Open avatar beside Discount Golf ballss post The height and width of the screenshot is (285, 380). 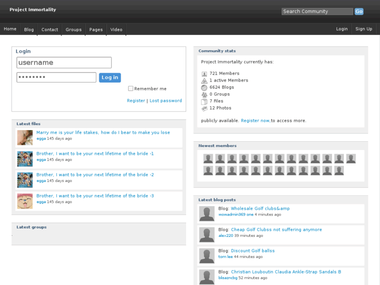pyautogui.click(x=207, y=256)
